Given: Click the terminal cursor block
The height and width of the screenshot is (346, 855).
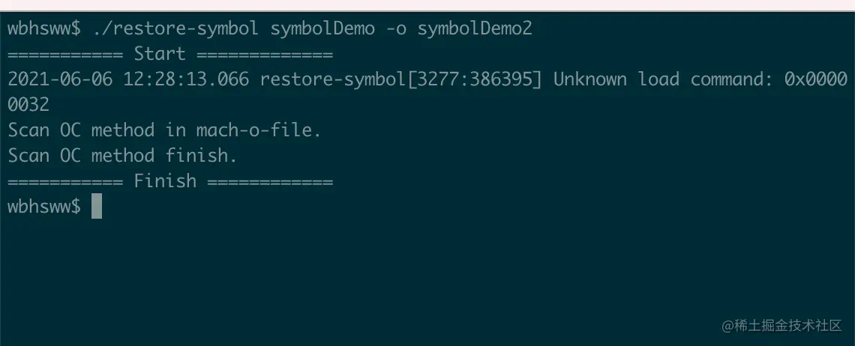Looking at the screenshot, I should [x=97, y=206].
